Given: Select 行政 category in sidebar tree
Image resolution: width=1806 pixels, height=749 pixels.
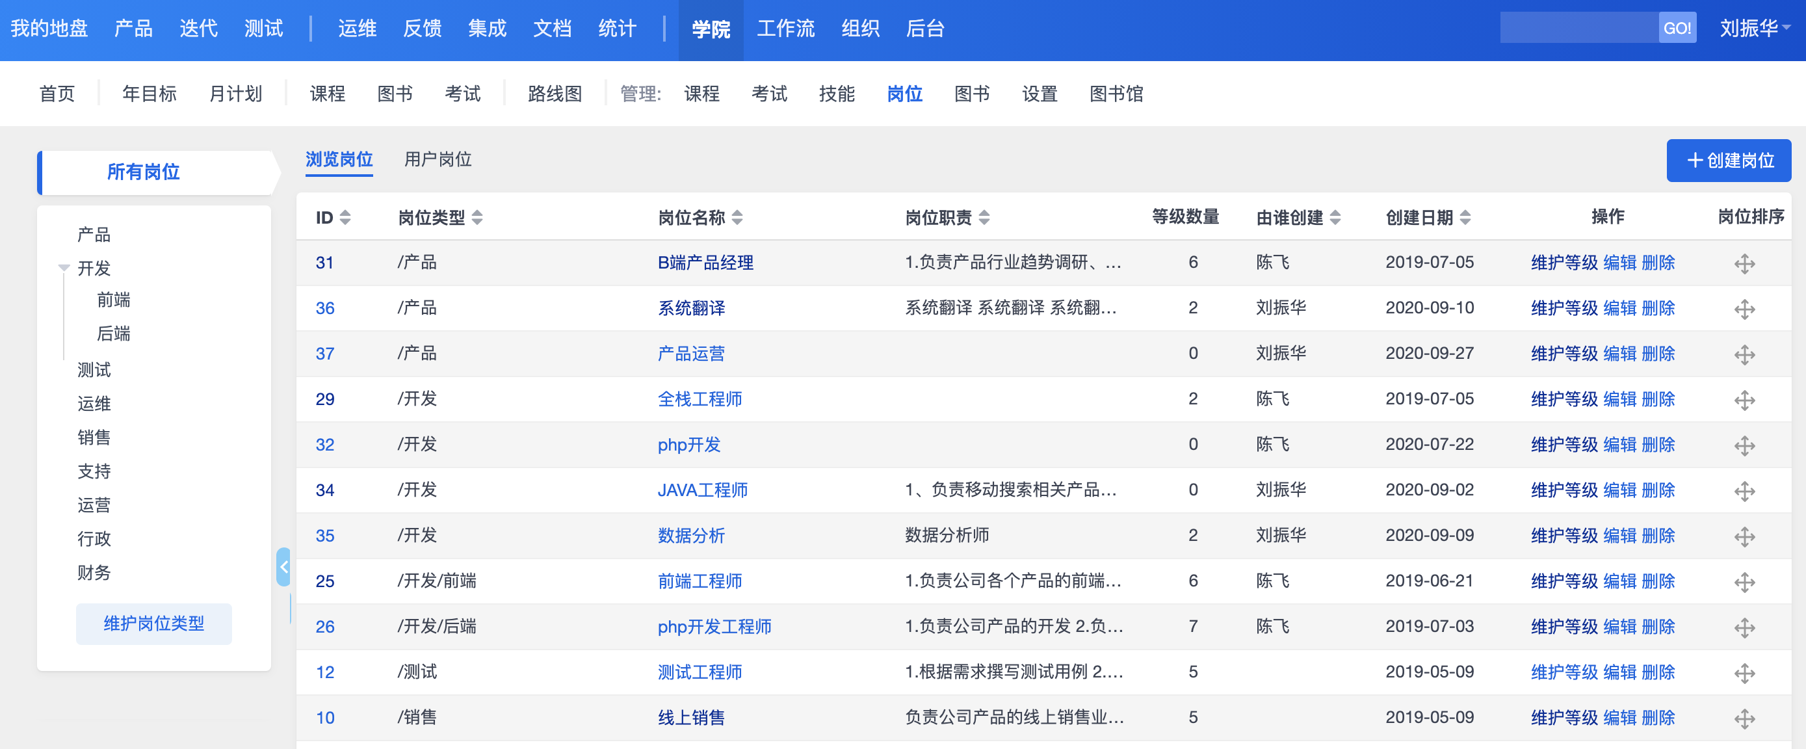Looking at the screenshot, I should 94,538.
